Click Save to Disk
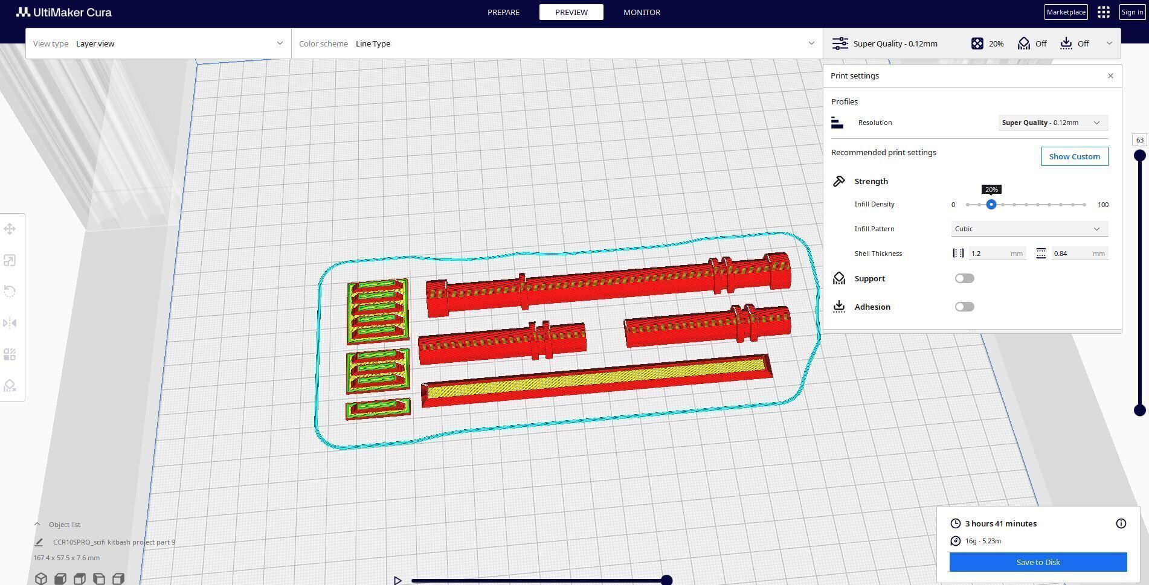This screenshot has height=585, width=1149. click(1038, 562)
